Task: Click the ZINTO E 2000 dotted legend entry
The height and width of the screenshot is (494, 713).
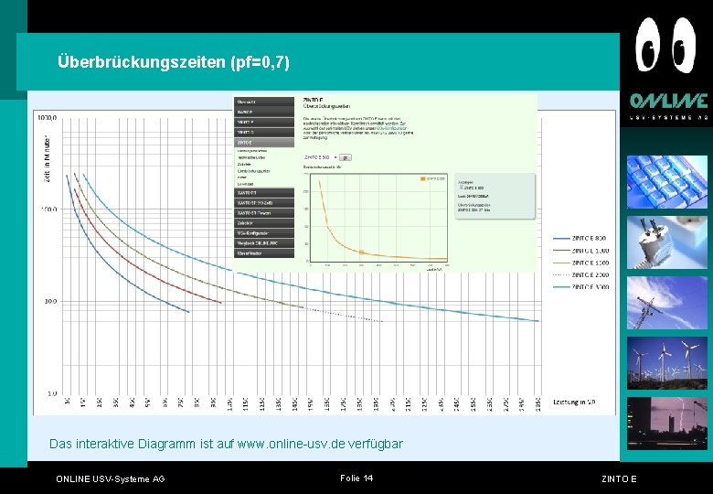Action: [580, 274]
